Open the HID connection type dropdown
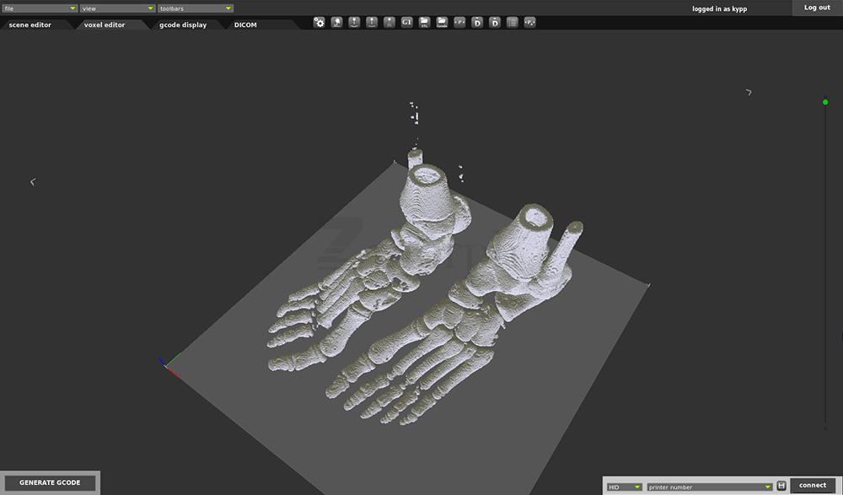 [625, 487]
